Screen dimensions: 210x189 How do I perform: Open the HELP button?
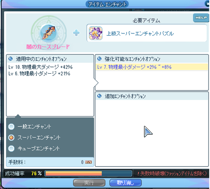pos(201,18)
